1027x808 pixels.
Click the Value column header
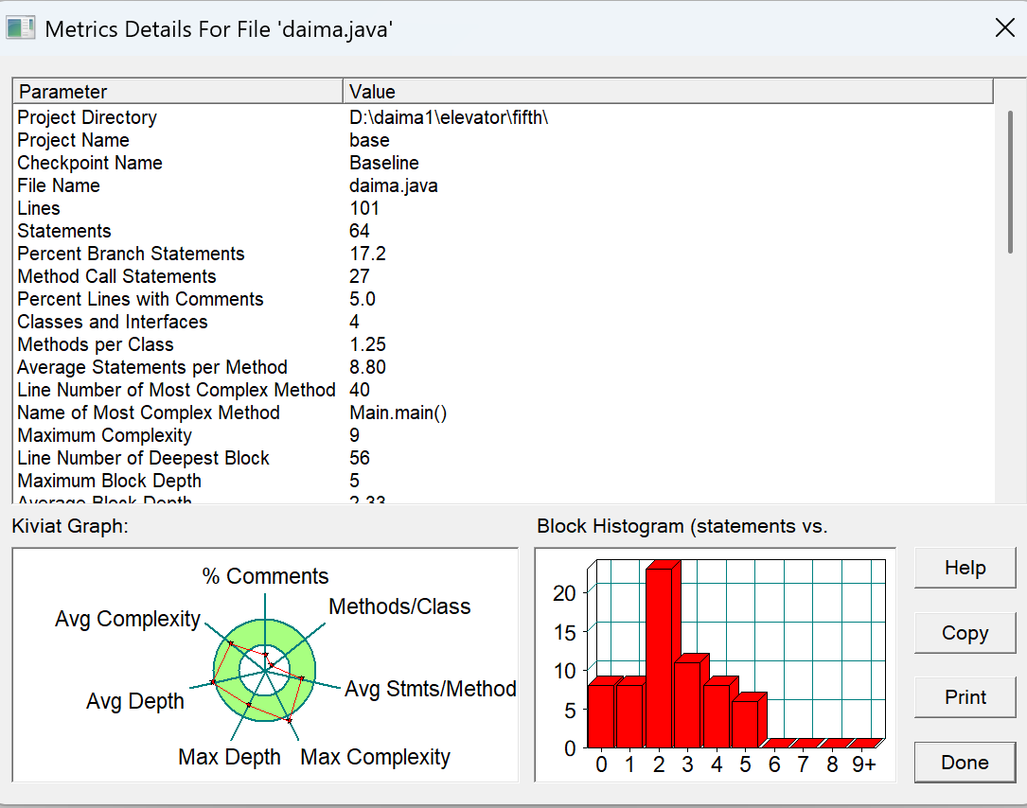(x=667, y=92)
